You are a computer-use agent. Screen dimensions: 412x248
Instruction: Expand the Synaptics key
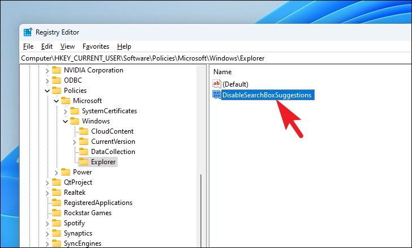pos(47,234)
